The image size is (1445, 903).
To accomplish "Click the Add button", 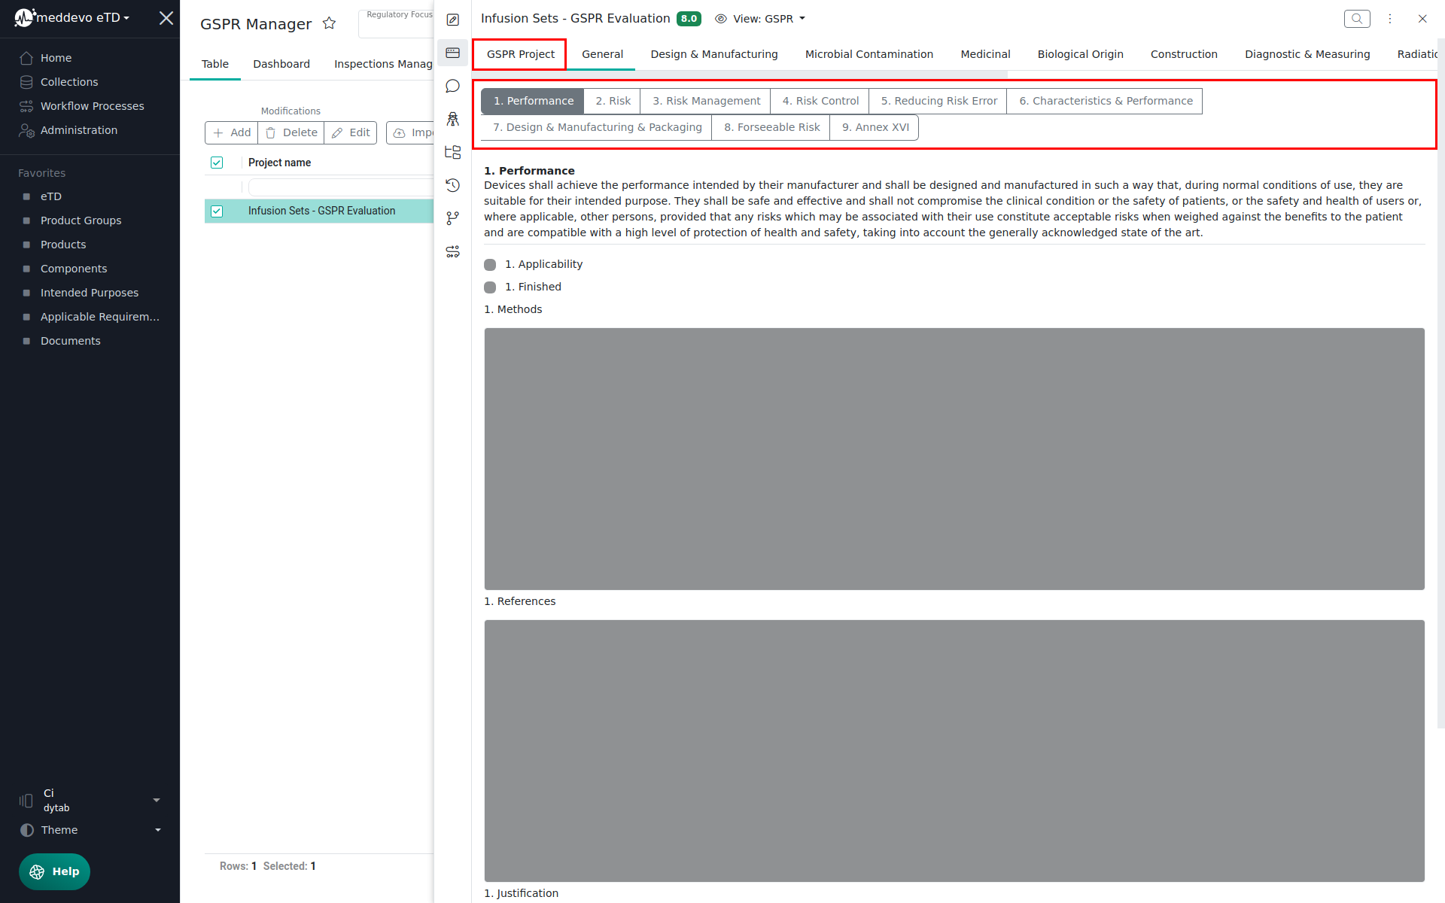I will coord(232,132).
